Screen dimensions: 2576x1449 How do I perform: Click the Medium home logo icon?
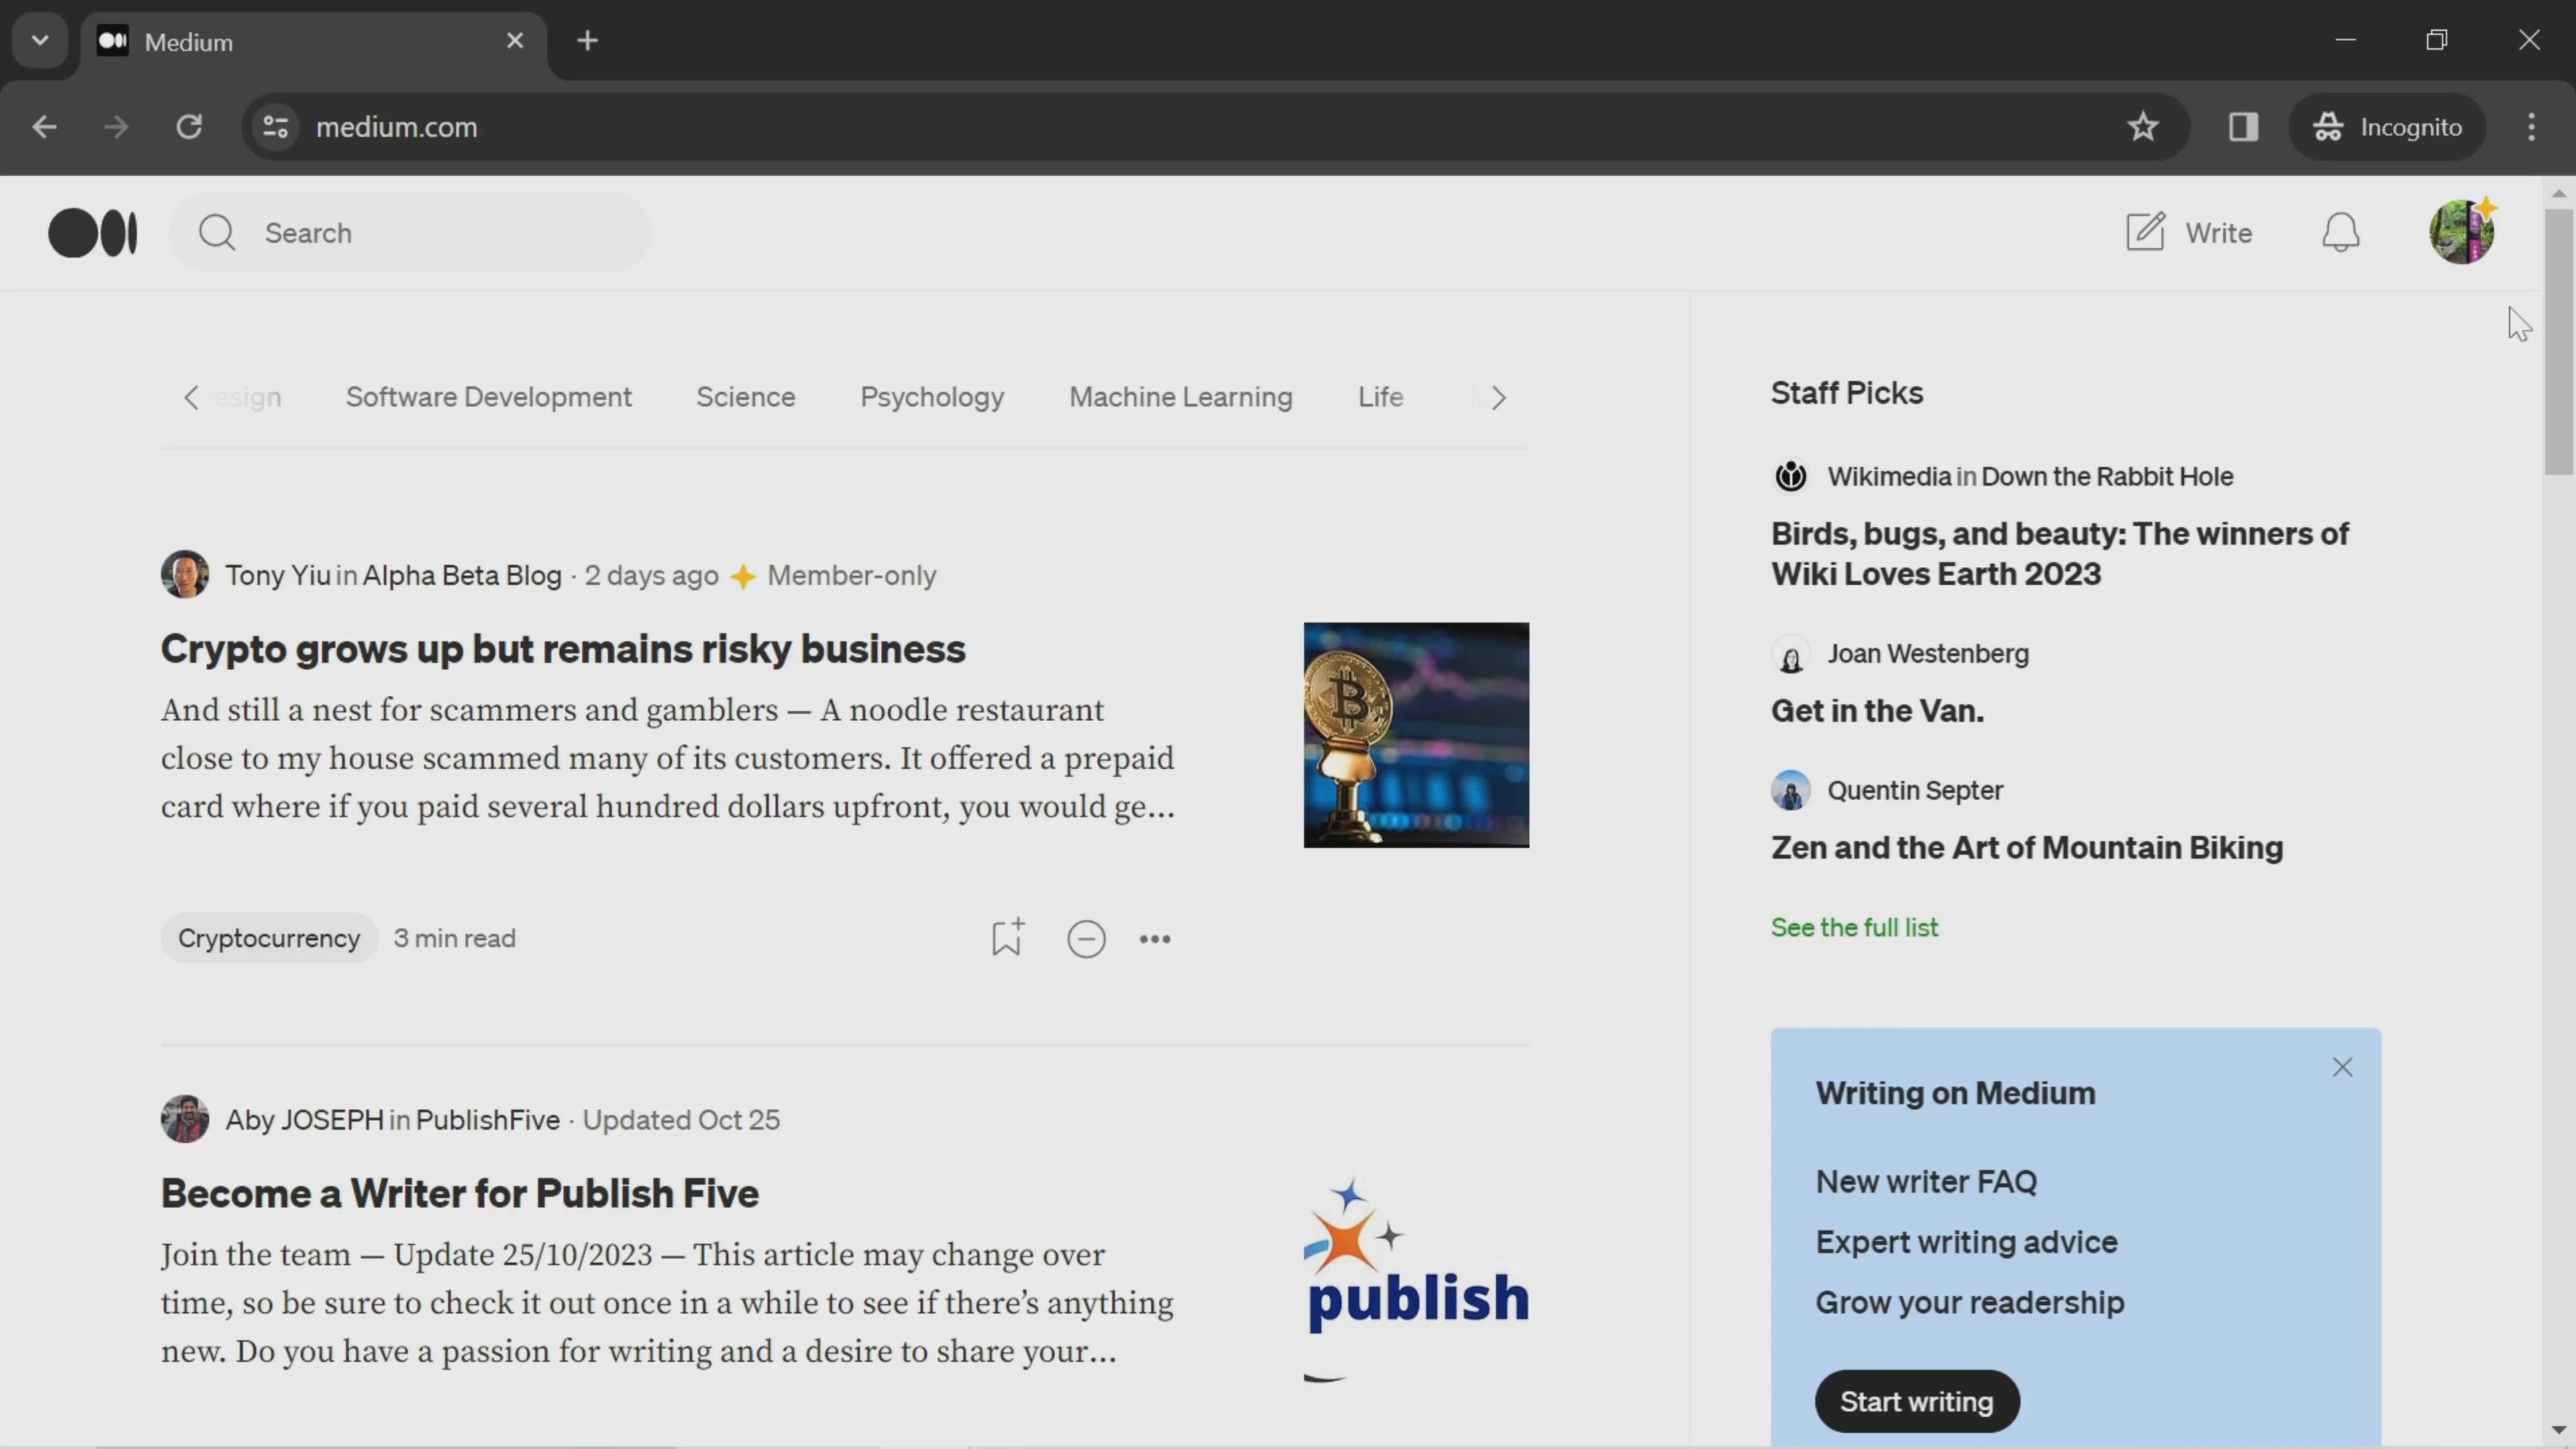pyautogui.click(x=92, y=231)
